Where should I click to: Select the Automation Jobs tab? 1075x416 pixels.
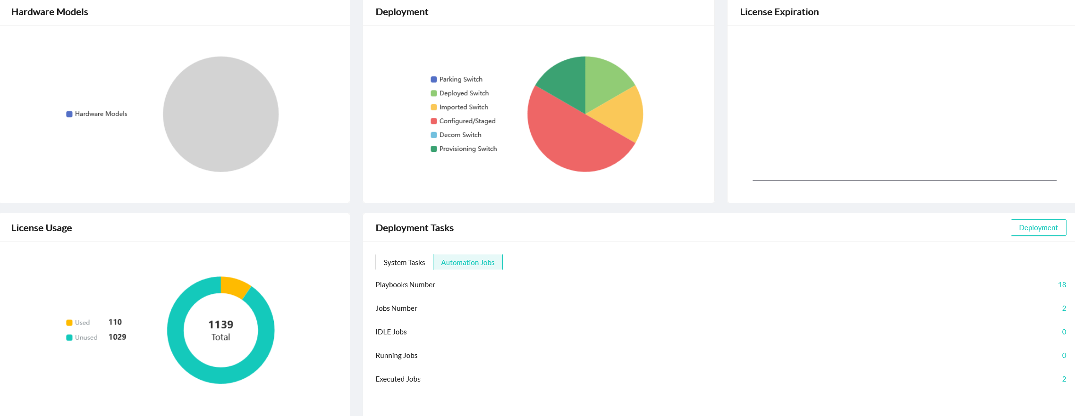[467, 262]
